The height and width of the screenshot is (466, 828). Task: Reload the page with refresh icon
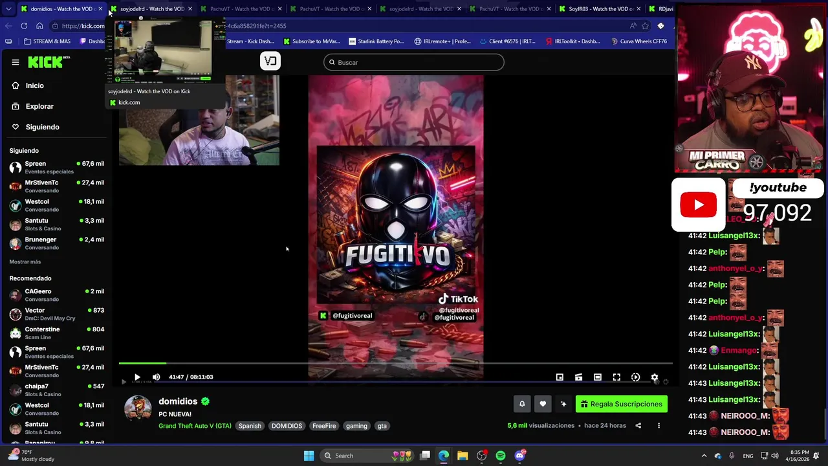click(x=24, y=26)
